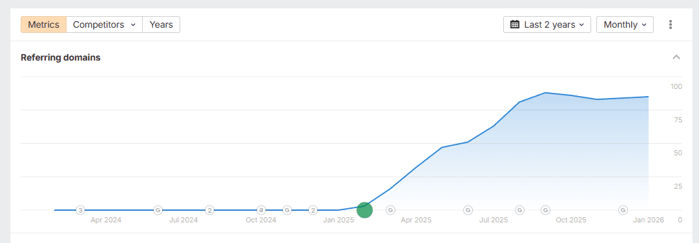Click the Oct 2024 axis label
Viewport: 699px width, 243px height.
pyautogui.click(x=261, y=220)
